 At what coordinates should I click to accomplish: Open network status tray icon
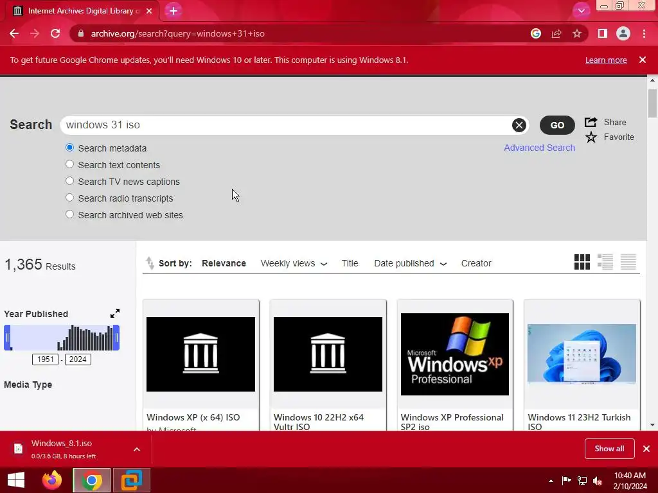[582, 481]
